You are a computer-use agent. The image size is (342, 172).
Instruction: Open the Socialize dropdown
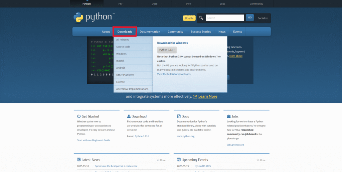coord(263,18)
